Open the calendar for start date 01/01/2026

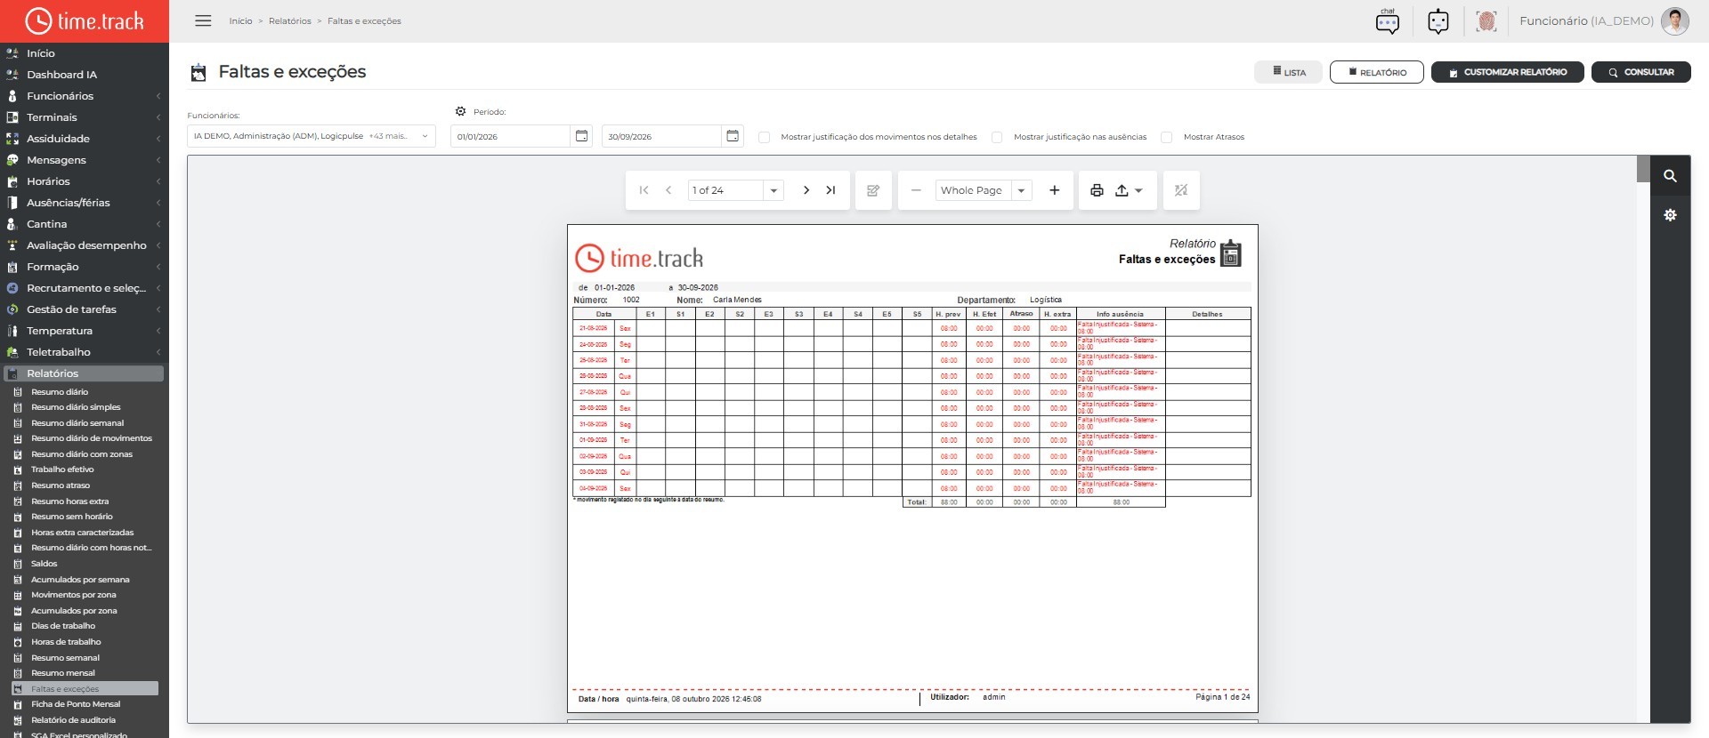(x=581, y=136)
